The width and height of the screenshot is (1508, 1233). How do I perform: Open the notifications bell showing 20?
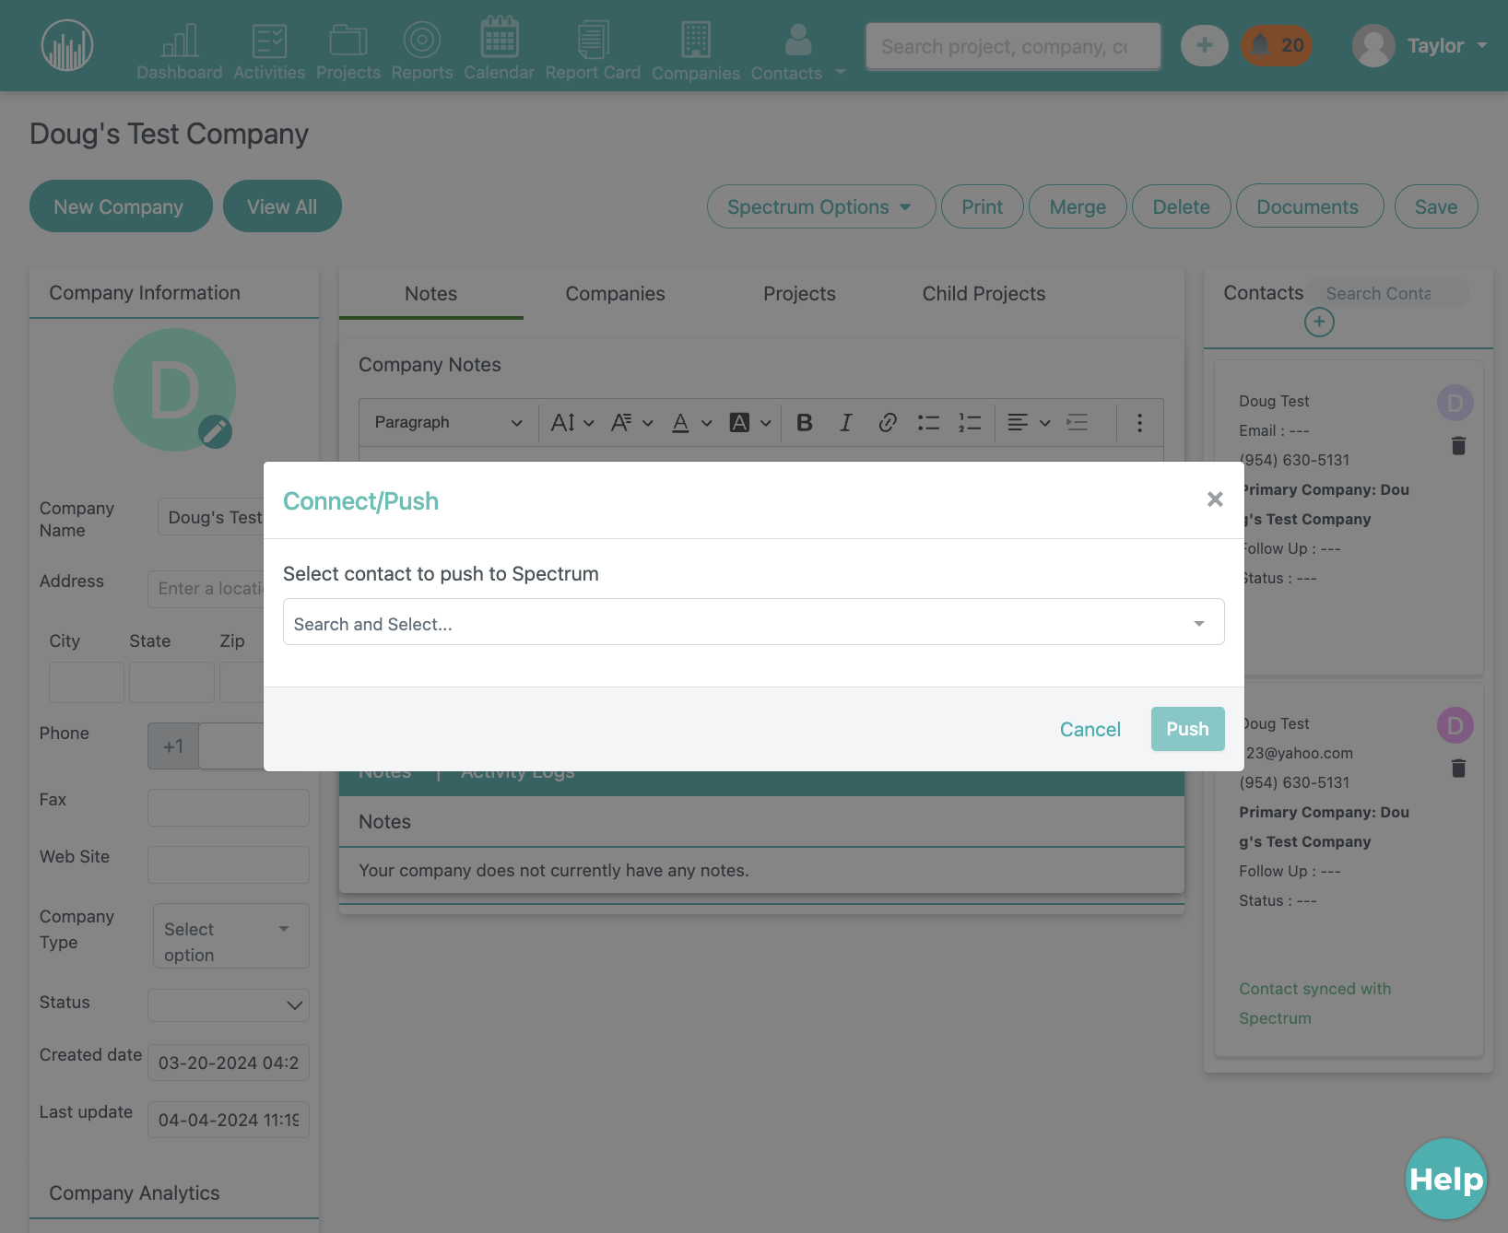click(x=1277, y=45)
